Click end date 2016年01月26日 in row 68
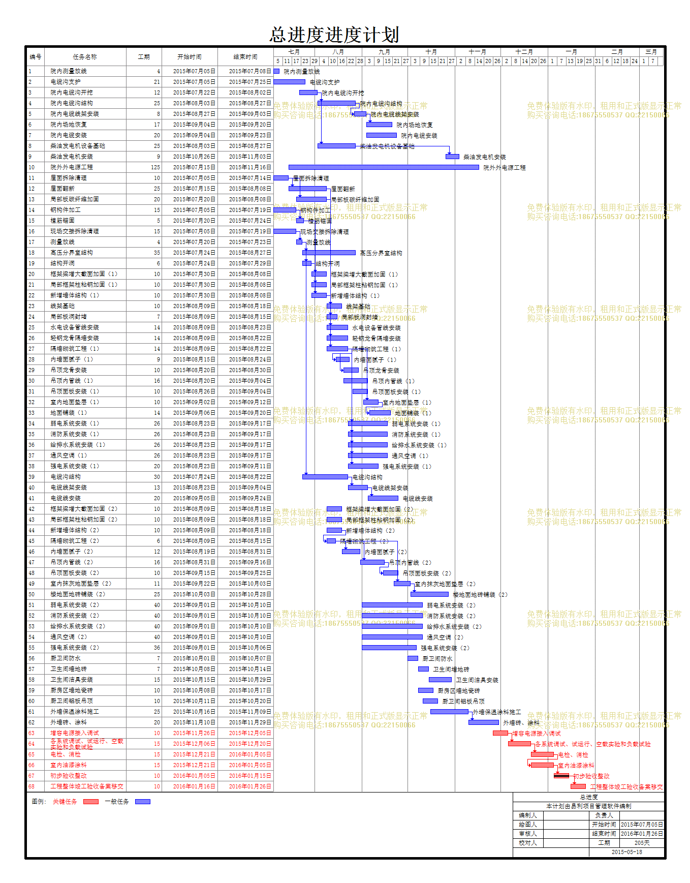Viewport: 690px width, 883px height. coord(250,786)
